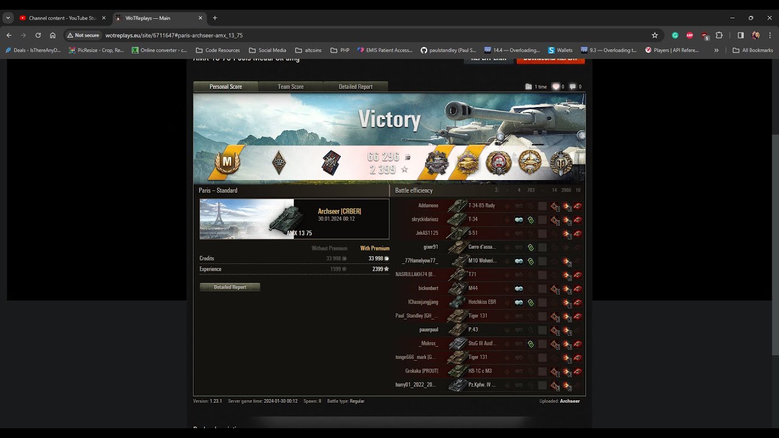Select the WoTReplays — Main browser tab
Screen dimensions: 779x438
[x=158, y=18]
